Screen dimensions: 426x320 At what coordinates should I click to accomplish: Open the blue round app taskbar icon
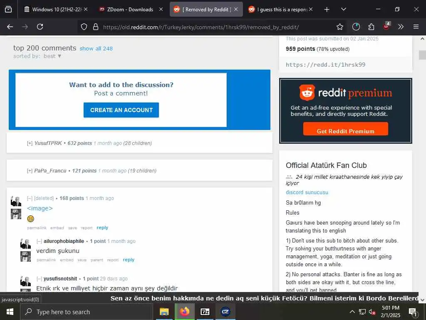(225, 312)
